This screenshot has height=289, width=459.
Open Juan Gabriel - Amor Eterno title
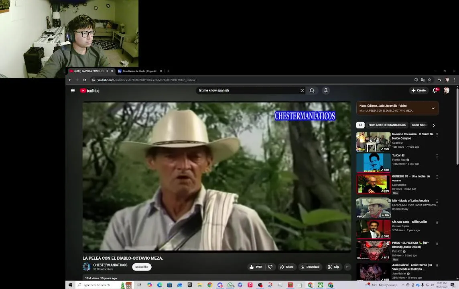tap(412, 267)
